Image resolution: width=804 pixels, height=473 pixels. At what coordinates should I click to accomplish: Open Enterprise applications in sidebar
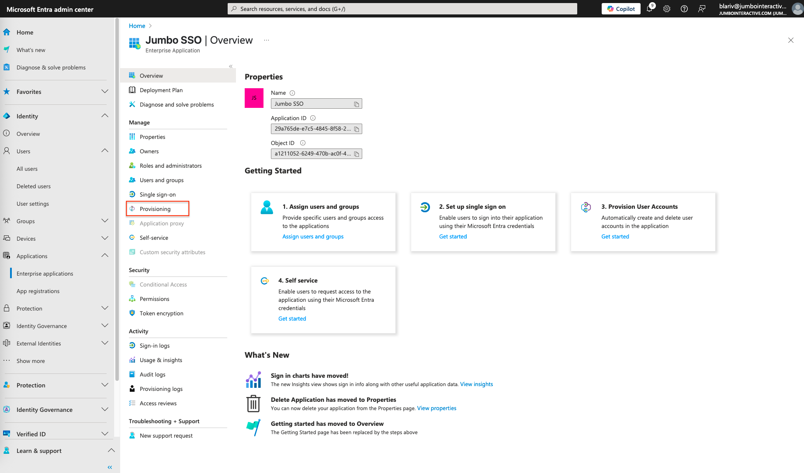[x=45, y=273]
